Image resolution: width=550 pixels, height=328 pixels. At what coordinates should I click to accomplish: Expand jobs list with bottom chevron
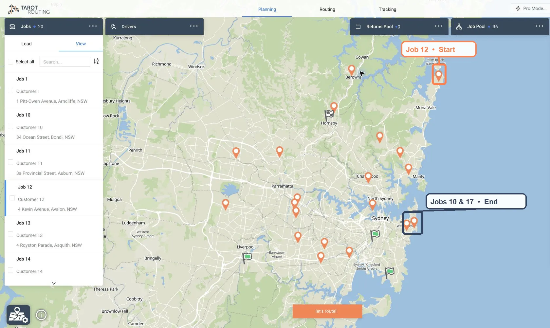point(54,283)
